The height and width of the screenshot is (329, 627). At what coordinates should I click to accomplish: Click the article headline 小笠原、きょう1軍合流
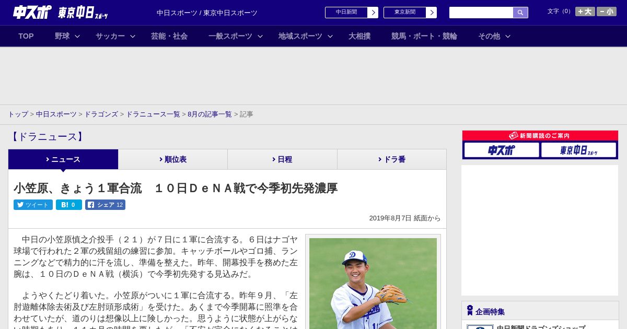(176, 188)
